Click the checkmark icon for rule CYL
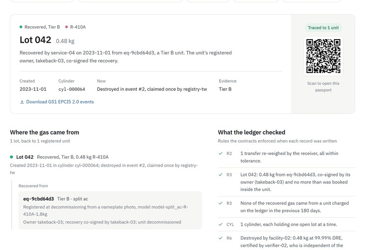The height and width of the screenshot is (250, 375). 221,224
